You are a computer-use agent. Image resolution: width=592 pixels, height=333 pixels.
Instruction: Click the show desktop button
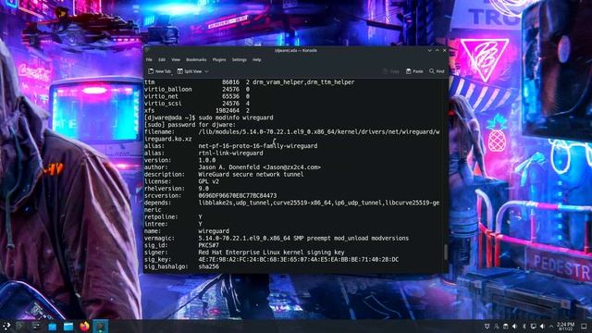coord(584,327)
